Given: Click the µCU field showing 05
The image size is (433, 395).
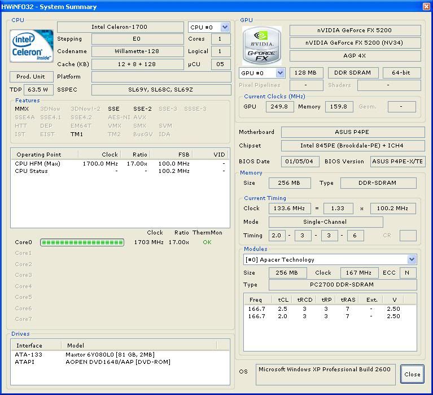Looking at the screenshot, I should click(221, 64).
